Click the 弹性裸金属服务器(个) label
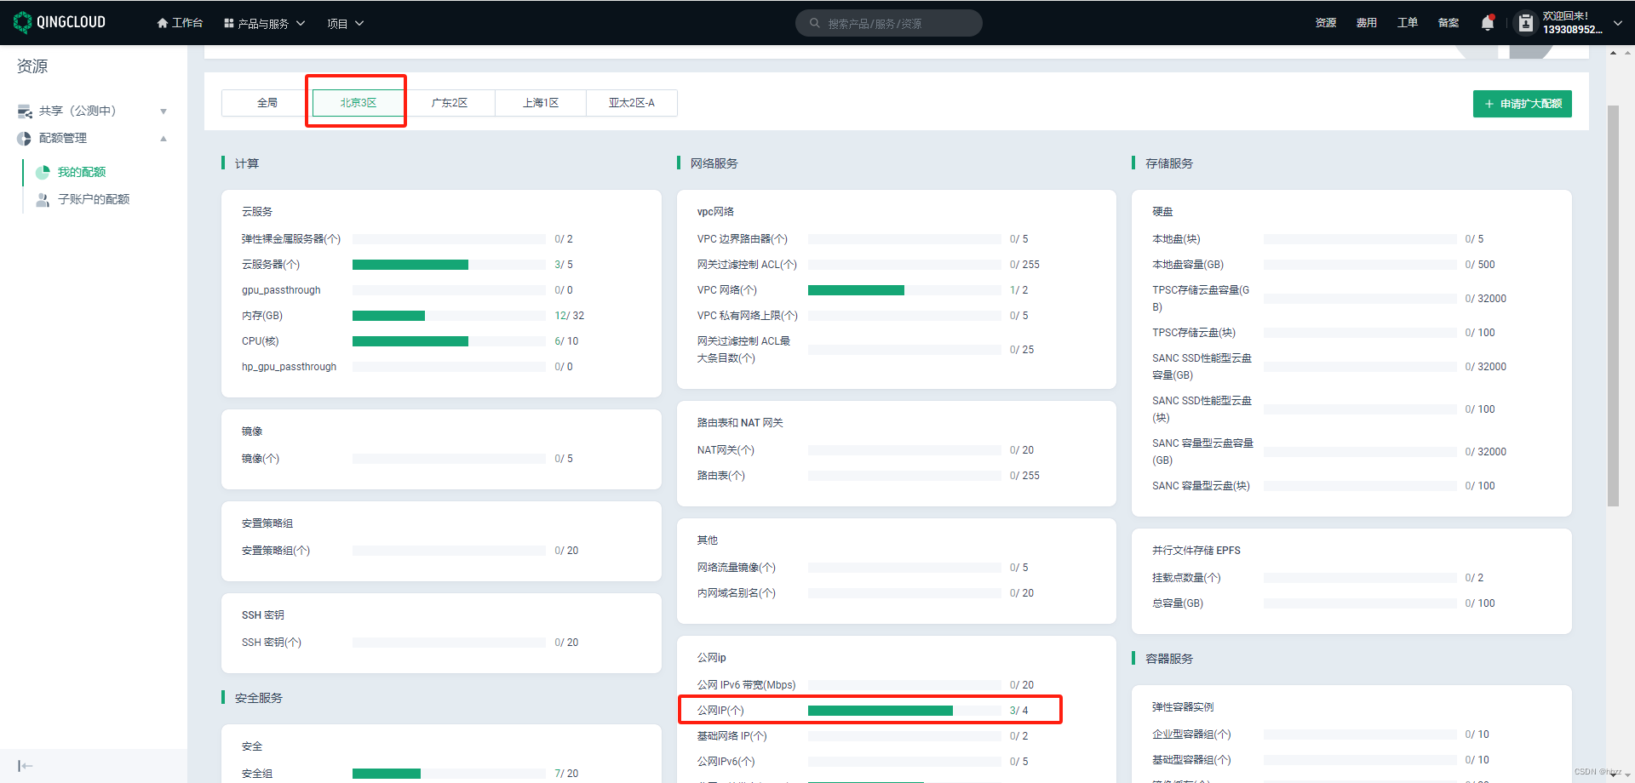The height and width of the screenshot is (783, 1635). (x=291, y=239)
